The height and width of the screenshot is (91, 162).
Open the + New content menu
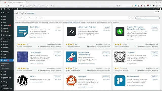(23, 9)
